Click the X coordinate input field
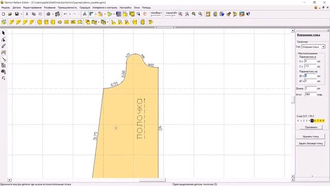 click(310, 61)
